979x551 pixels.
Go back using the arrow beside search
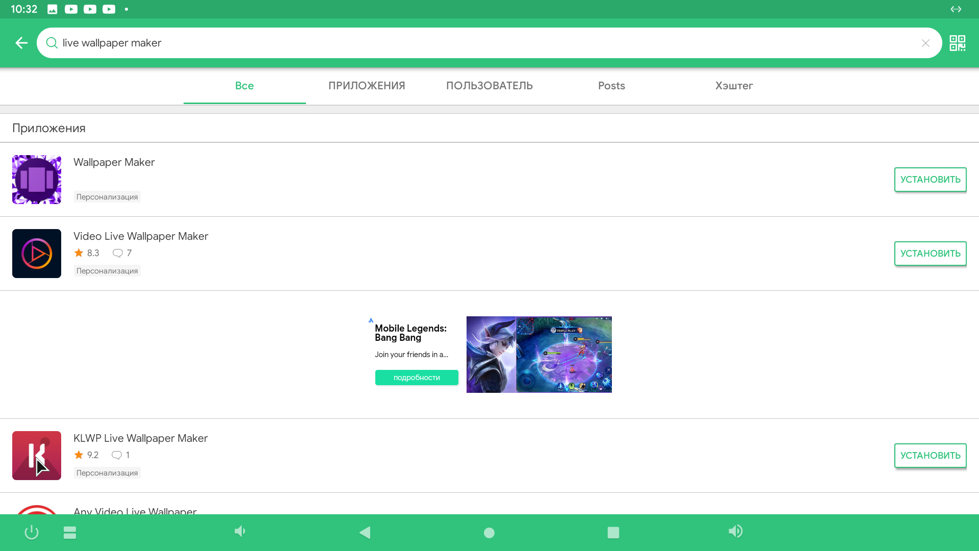pos(21,43)
